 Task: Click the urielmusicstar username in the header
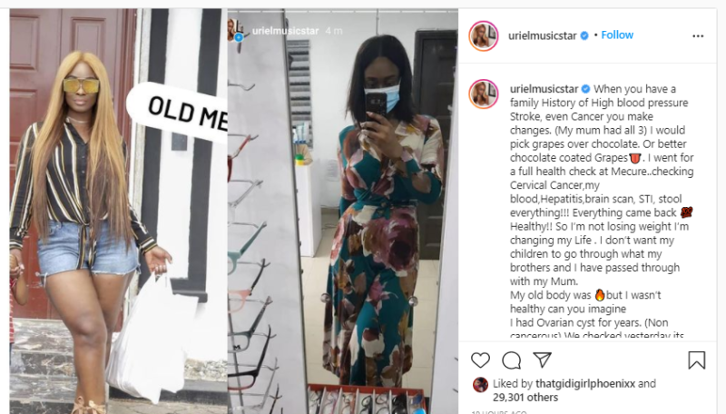tap(542, 35)
